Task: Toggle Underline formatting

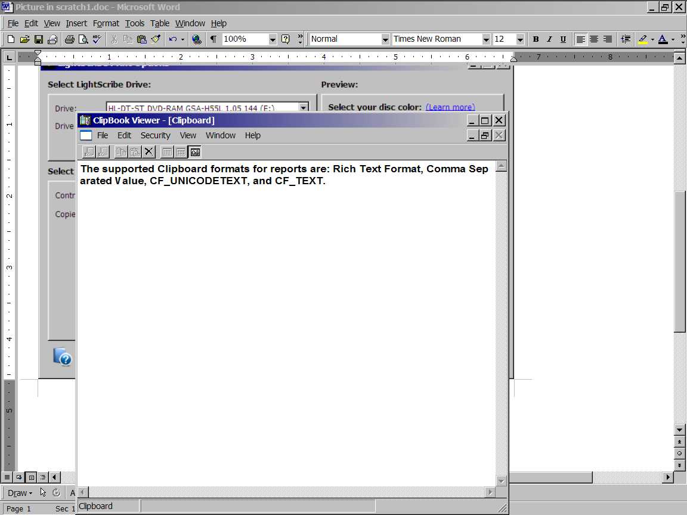Action: (x=563, y=39)
